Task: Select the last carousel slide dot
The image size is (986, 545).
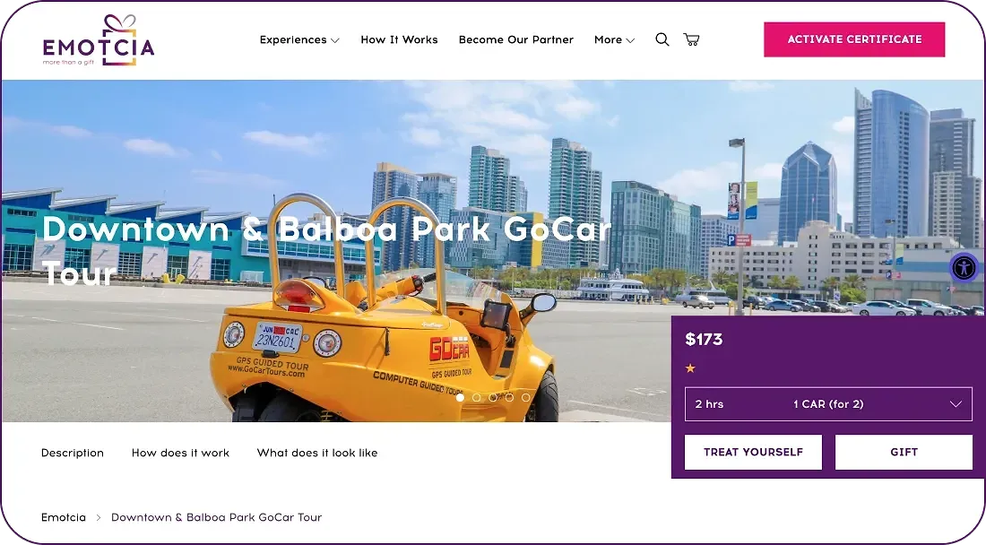Action: 525,397
